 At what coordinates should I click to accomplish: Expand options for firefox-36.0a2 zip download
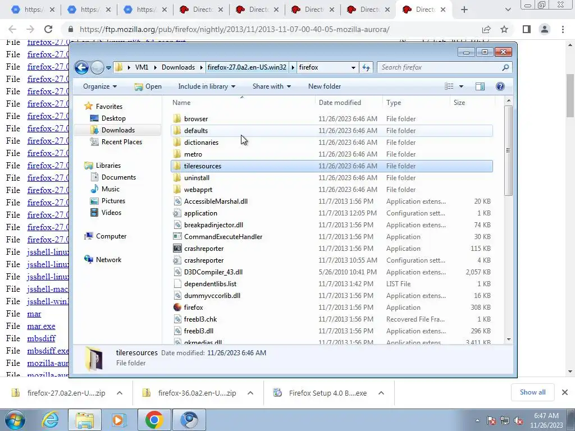(250, 393)
